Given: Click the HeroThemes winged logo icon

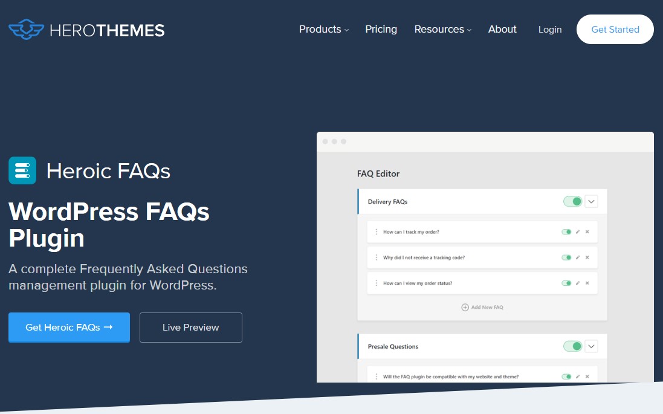Looking at the screenshot, I should coord(26,29).
